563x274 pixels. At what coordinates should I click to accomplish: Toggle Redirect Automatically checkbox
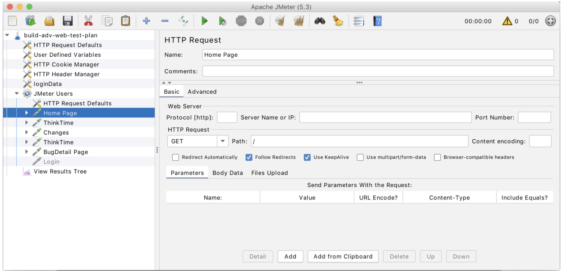[176, 157]
